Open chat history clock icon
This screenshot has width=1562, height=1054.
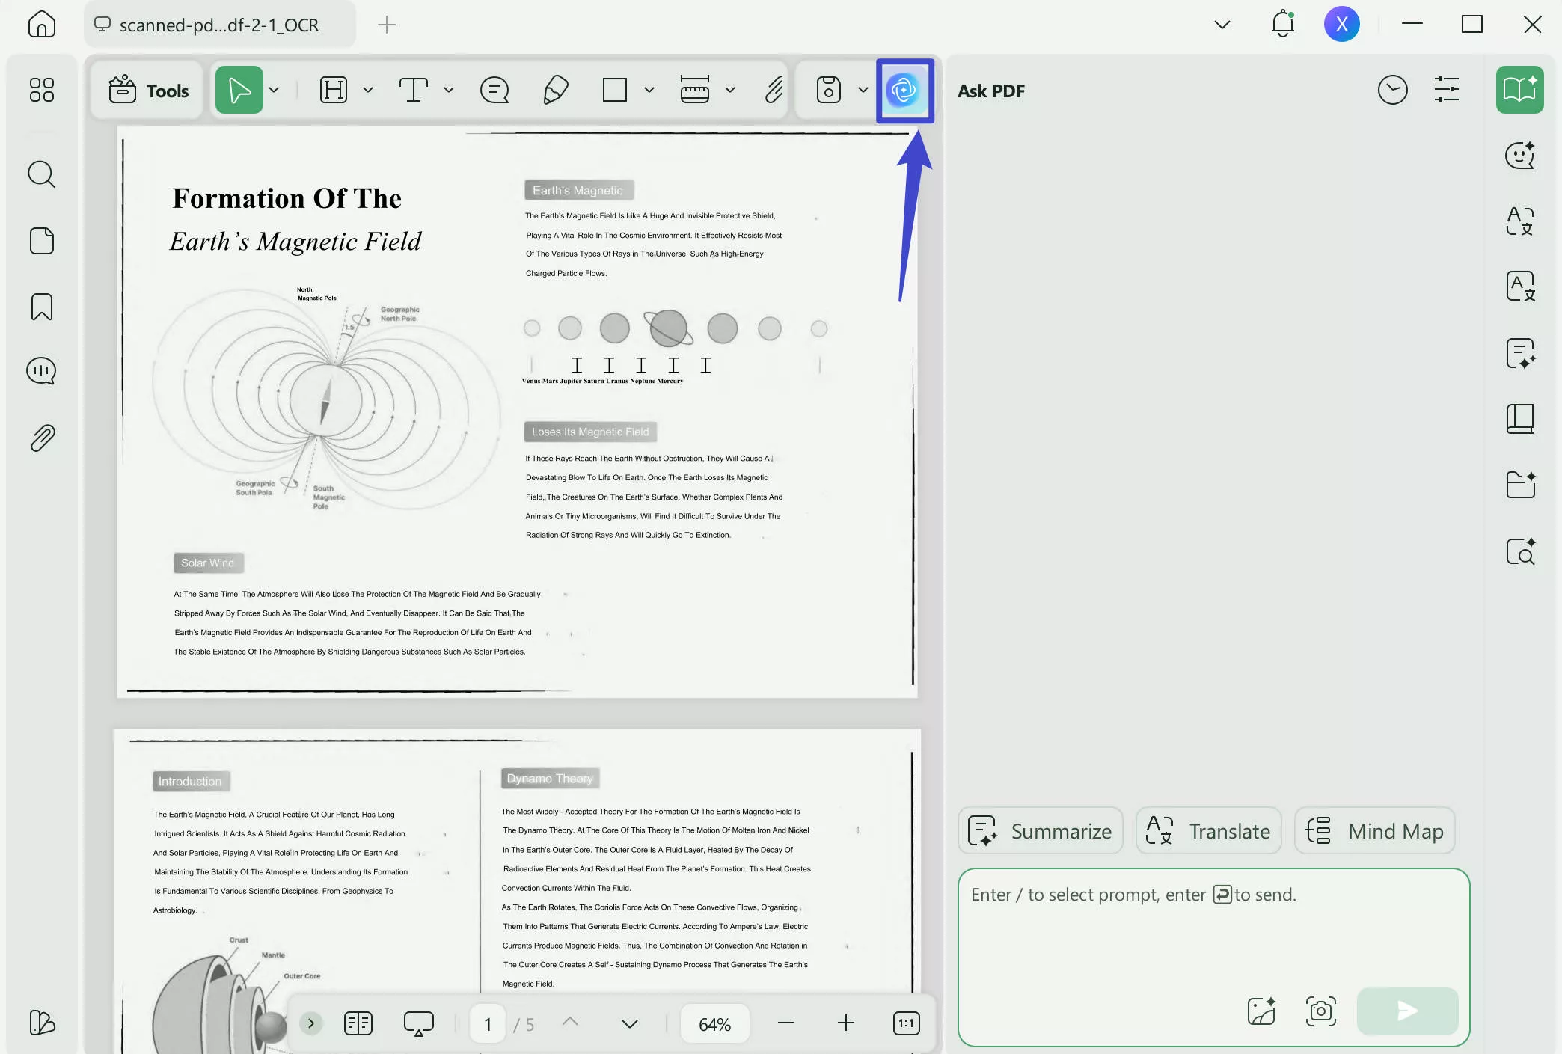point(1392,91)
